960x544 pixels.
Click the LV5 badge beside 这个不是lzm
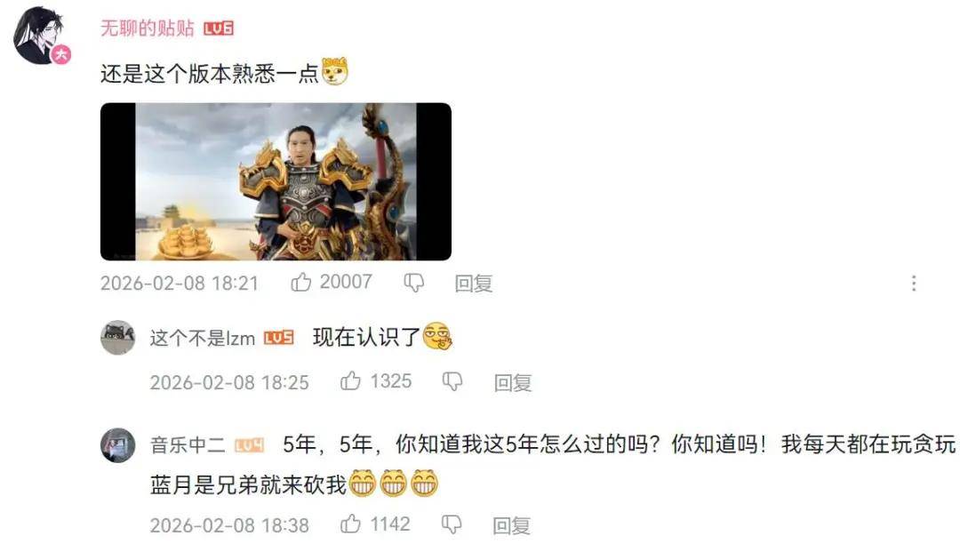click(x=278, y=338)
